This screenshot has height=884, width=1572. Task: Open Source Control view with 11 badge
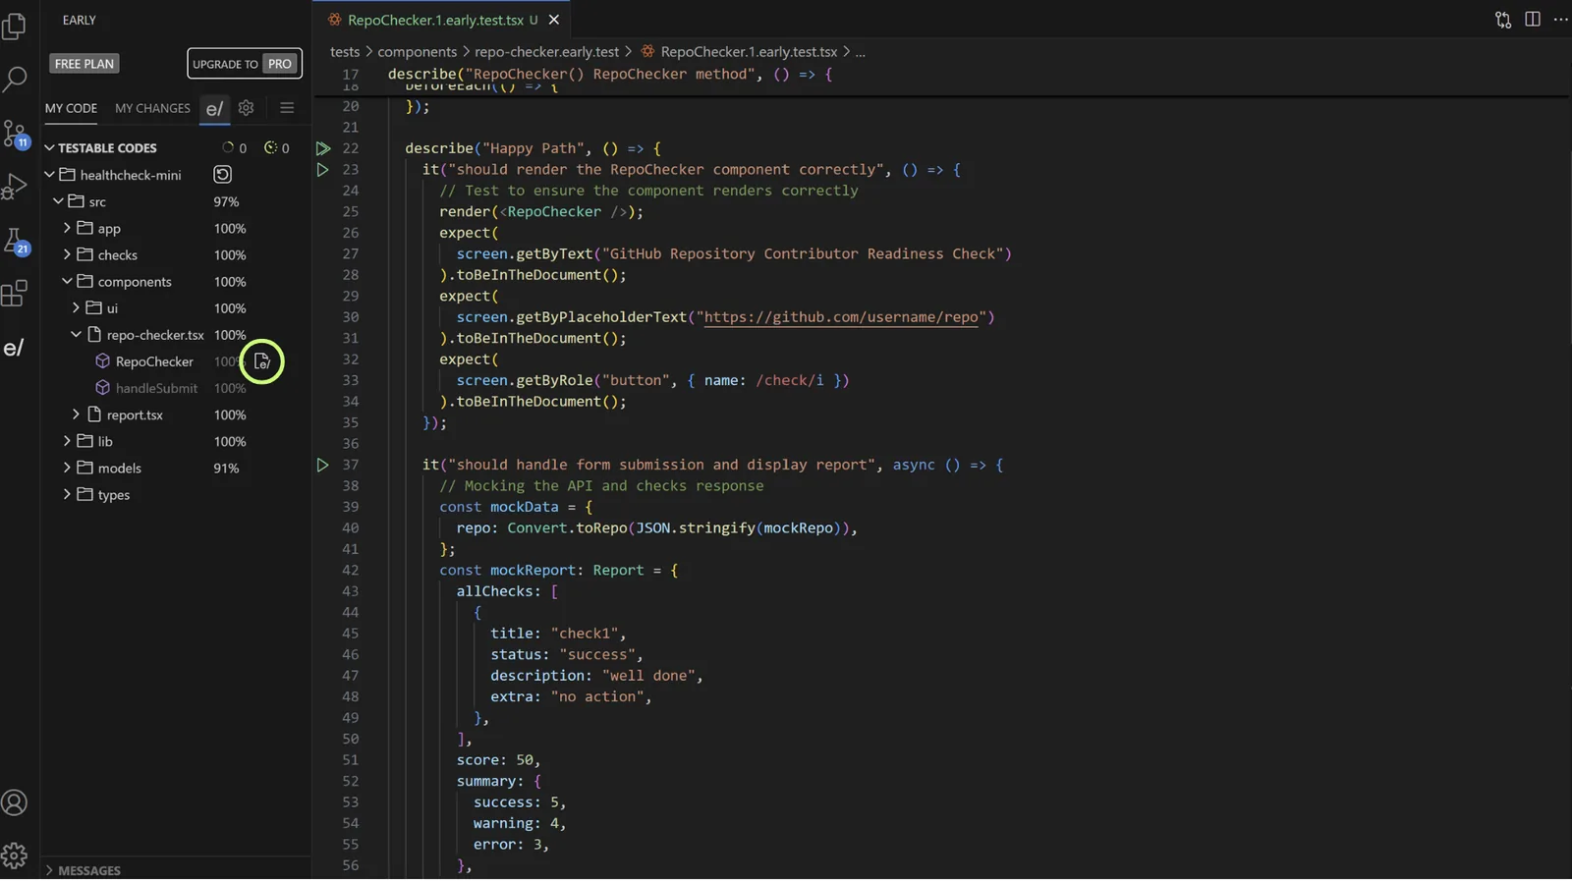pos(15,133)
